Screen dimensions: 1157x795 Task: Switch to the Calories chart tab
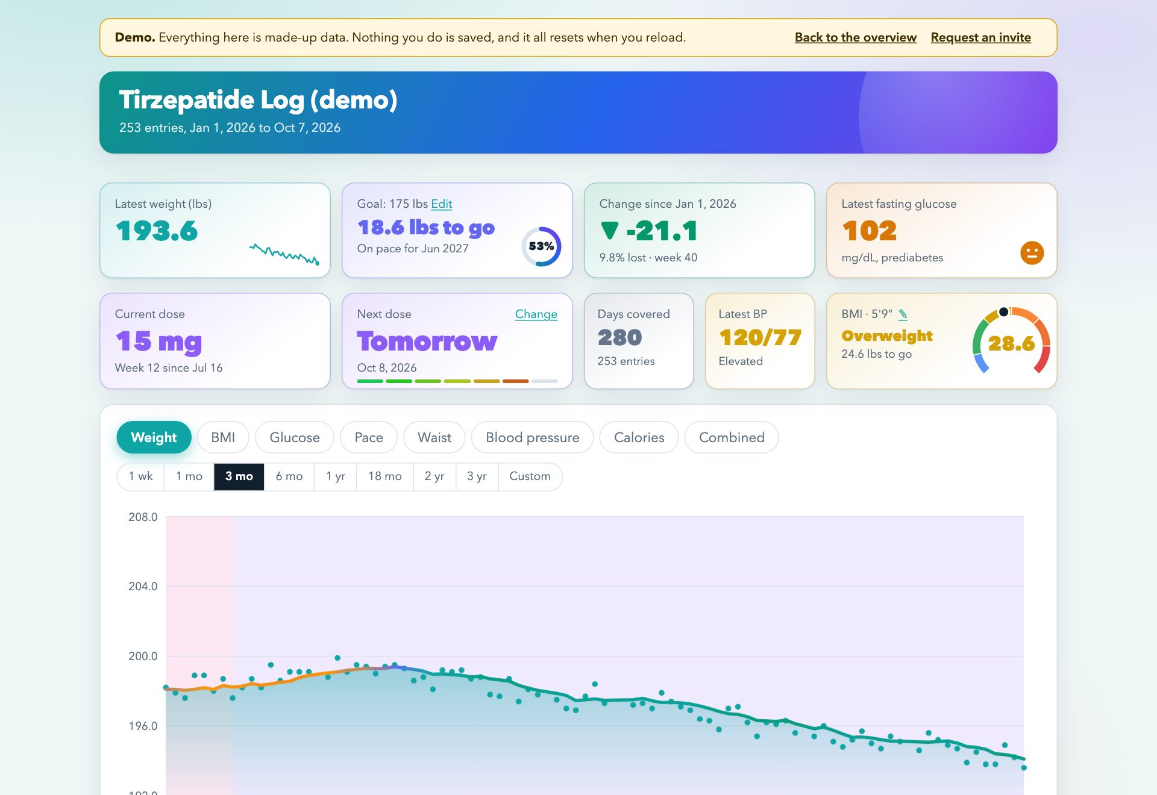(x=639, y=437)
